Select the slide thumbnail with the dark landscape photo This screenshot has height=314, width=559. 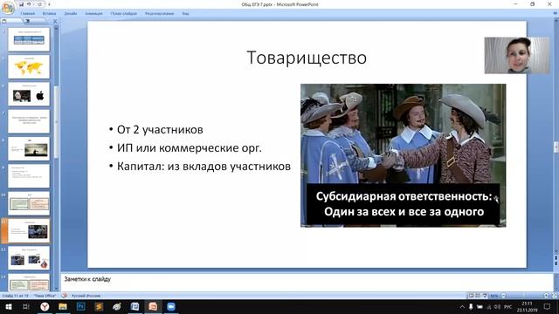coord(29,149)
